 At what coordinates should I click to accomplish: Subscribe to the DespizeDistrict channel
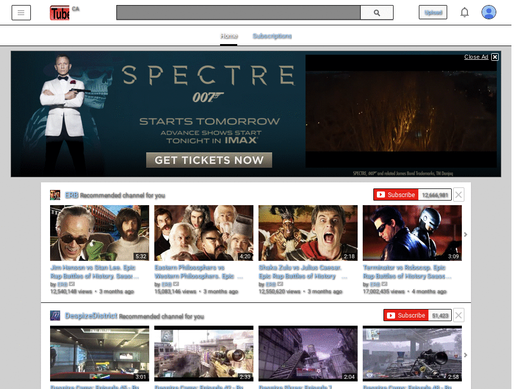(x=406, y=315)
